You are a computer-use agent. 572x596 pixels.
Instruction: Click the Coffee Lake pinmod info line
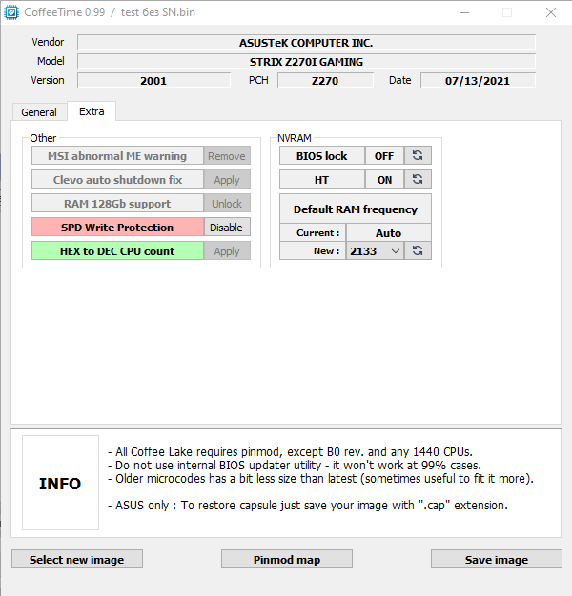290,451
